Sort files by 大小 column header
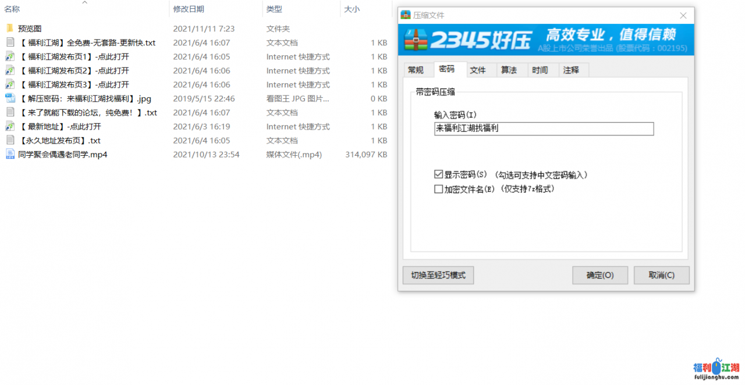 [352, 9]
